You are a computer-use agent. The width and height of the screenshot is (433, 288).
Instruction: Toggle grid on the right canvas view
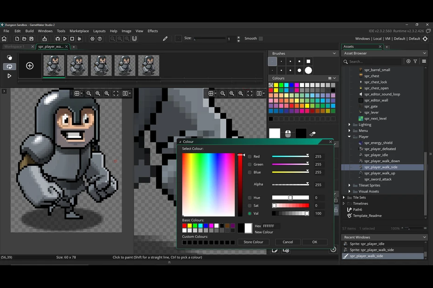click(x=211, y=93)
